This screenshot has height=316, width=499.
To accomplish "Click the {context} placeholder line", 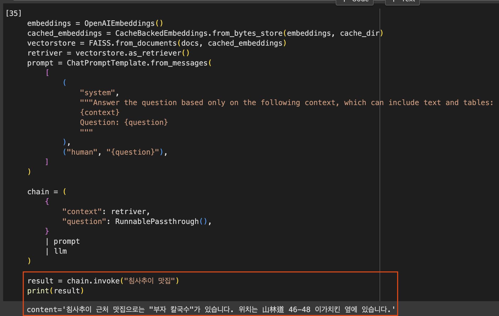I will [x=100, y=113].
